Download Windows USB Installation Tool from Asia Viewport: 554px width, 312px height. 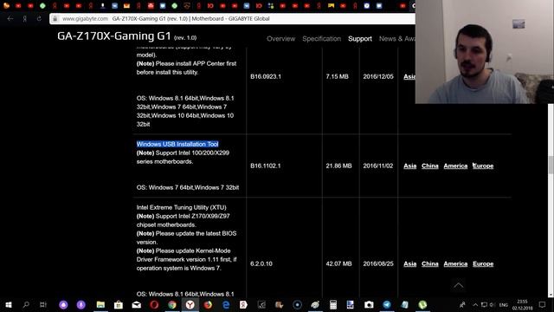[409, 166]
